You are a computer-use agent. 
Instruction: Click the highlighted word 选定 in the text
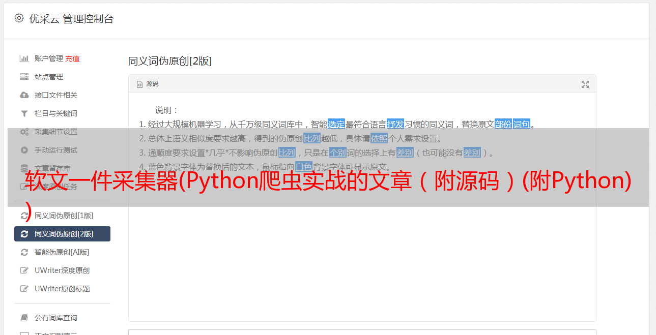[336, 124]
